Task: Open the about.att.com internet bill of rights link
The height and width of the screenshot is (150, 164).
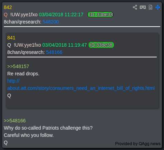Action: point(81,88)
